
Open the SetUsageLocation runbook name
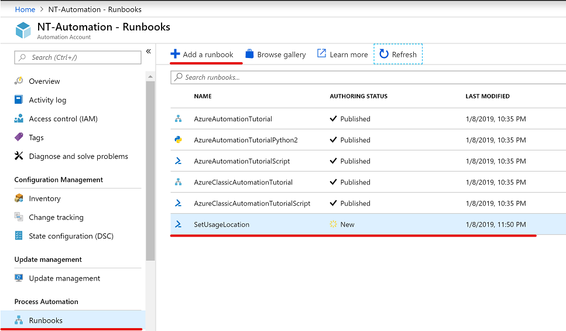222,224
